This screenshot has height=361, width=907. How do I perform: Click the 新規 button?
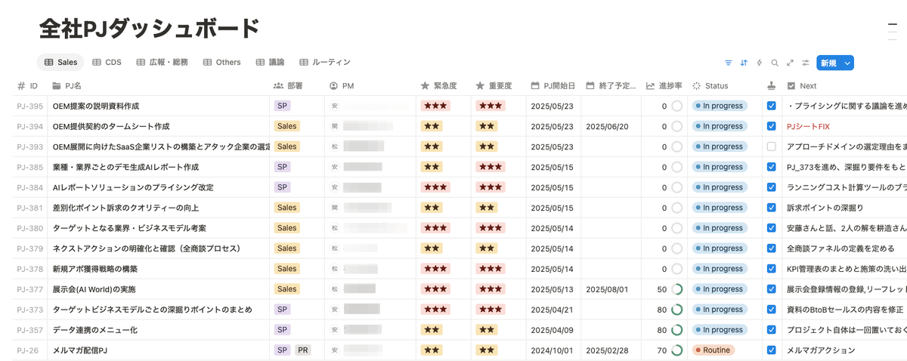pos(829,63)
